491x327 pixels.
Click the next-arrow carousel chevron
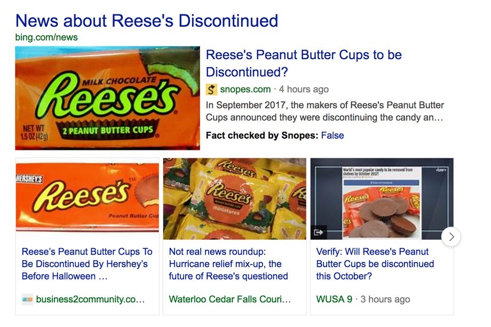click(x=451, y=237)
